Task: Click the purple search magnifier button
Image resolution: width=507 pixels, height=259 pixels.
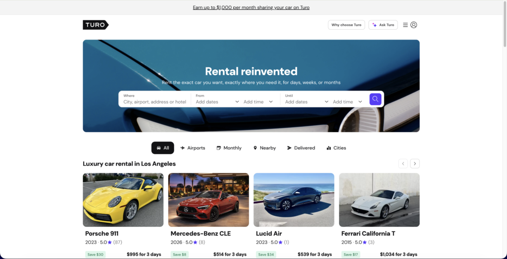Action: click(x=375, y=99)
